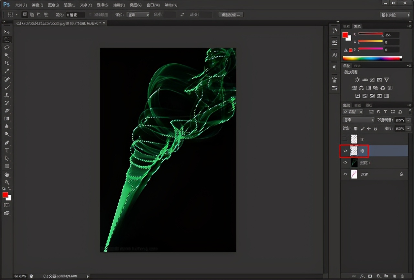Change screen mode from toolbox bottom
Screen dimensions: 414x280
(x=7, y=213)
